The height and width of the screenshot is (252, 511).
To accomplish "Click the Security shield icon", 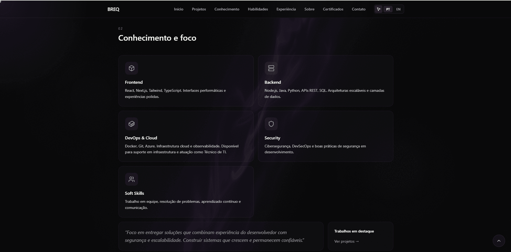I will pyautogui.click(x=271, y=124).
